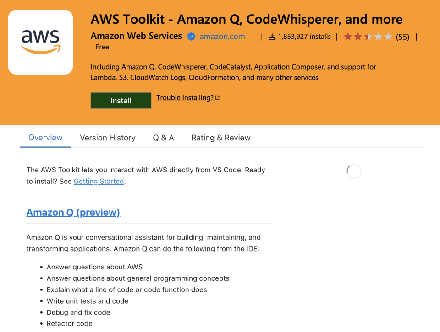Select the Overview tab
Image resolution: width=440 pixels, height=332 pixels.
(x=45, y=138)
